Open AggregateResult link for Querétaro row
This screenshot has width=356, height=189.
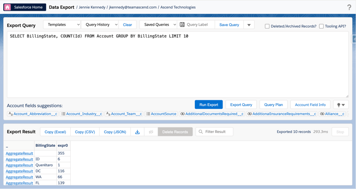click(x=19, y=165)
